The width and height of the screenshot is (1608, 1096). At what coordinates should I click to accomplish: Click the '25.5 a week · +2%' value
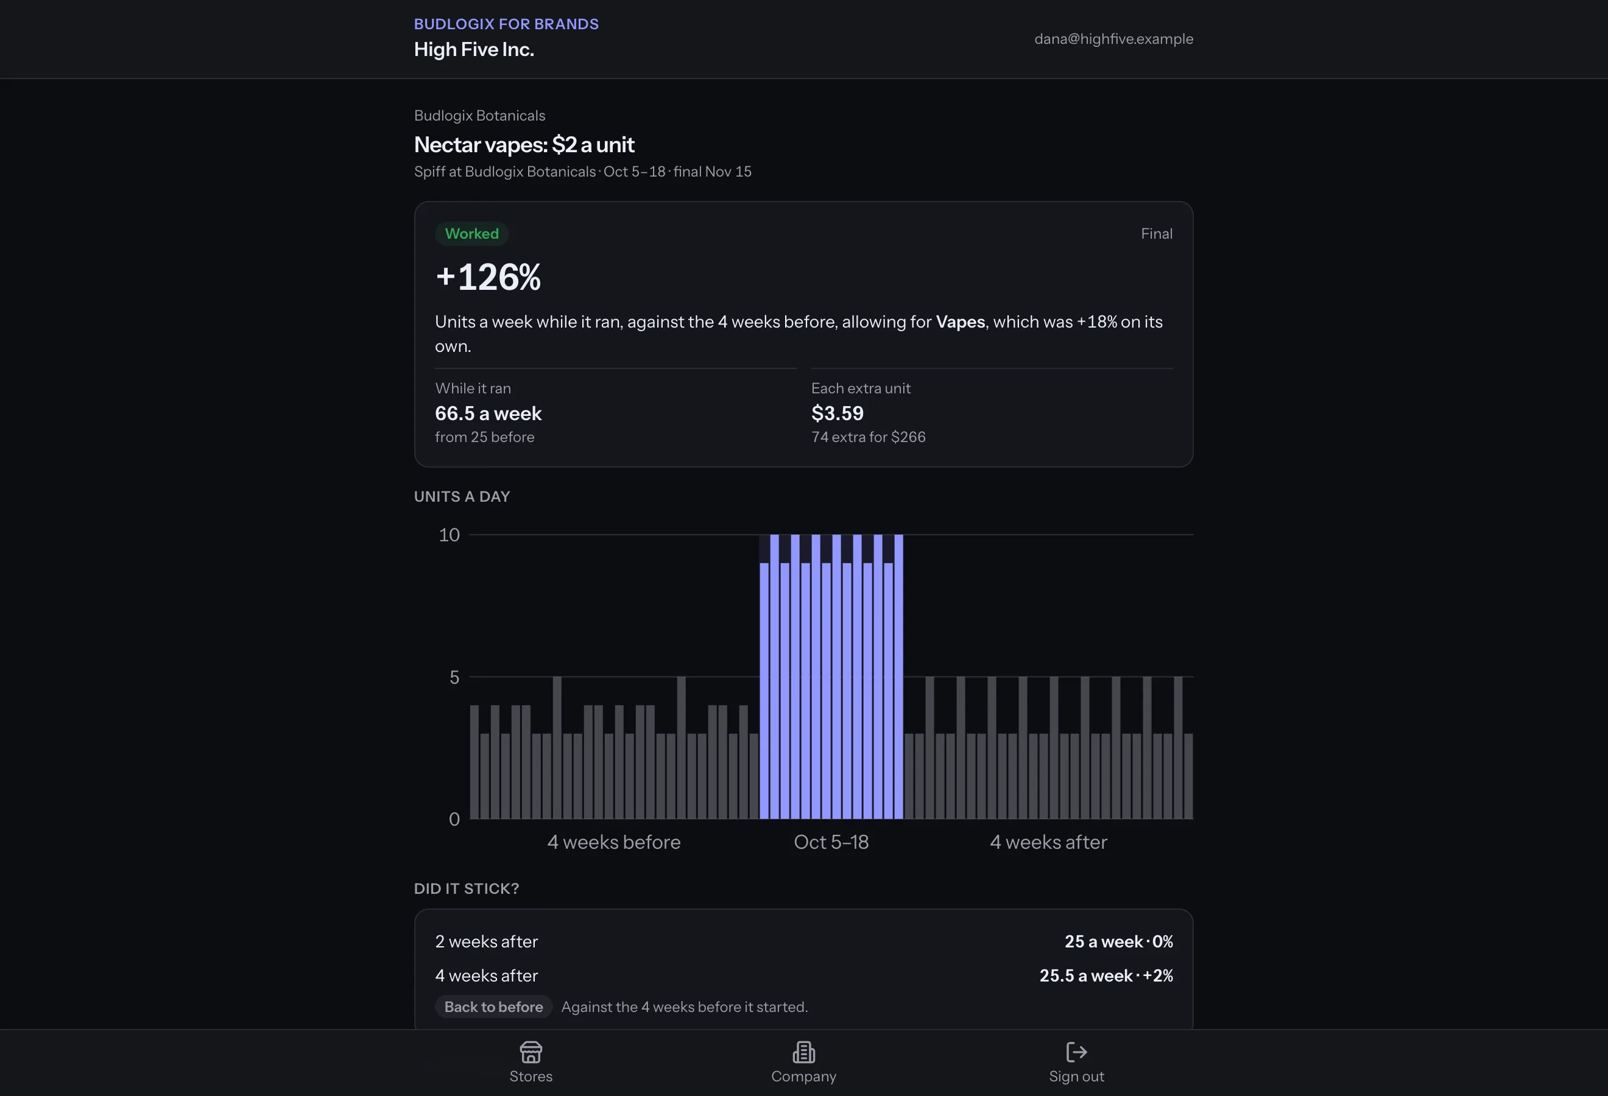(1105, 975)
